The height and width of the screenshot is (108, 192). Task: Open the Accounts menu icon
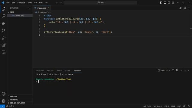(4, 94)
